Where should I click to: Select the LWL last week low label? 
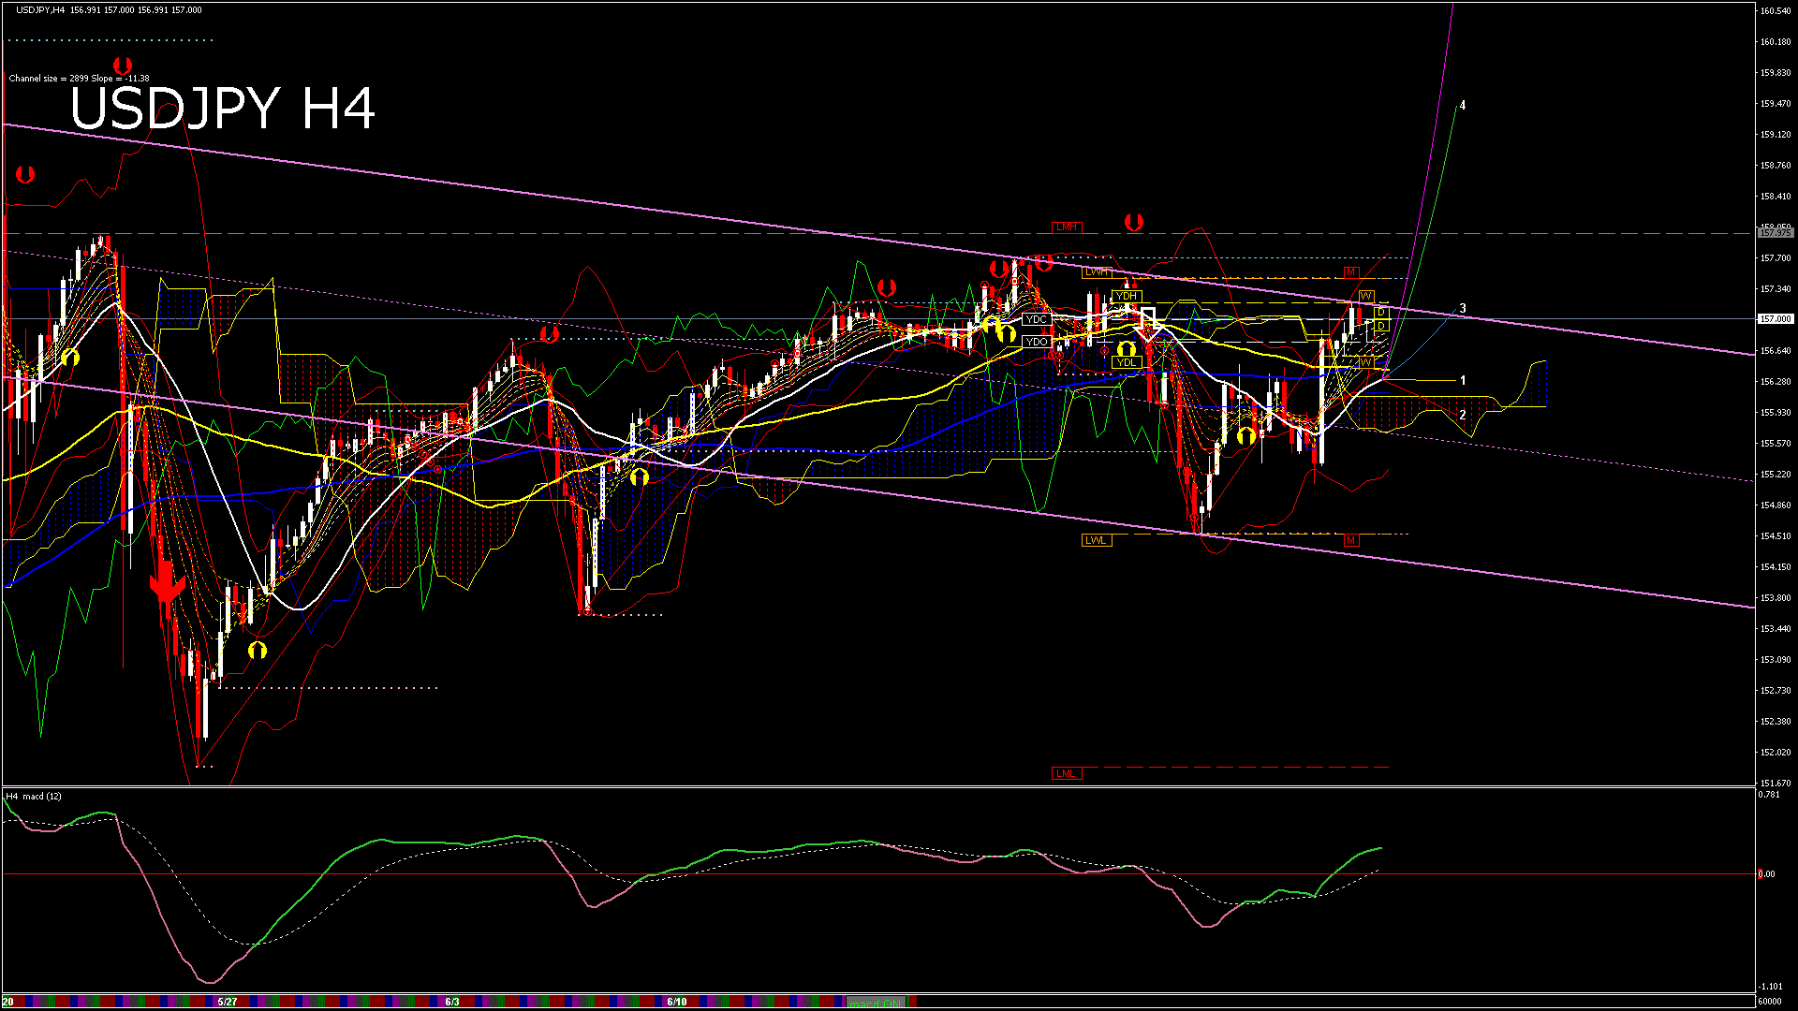point(1096,540)
